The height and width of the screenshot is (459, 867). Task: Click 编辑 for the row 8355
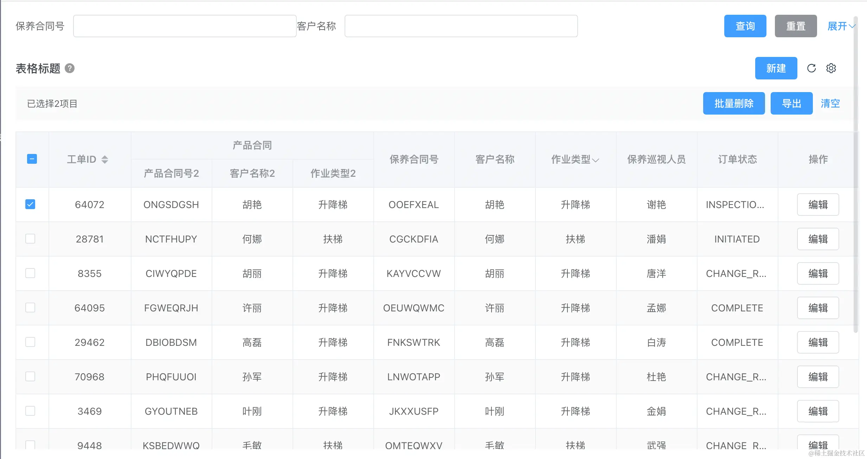coord(818,273)
